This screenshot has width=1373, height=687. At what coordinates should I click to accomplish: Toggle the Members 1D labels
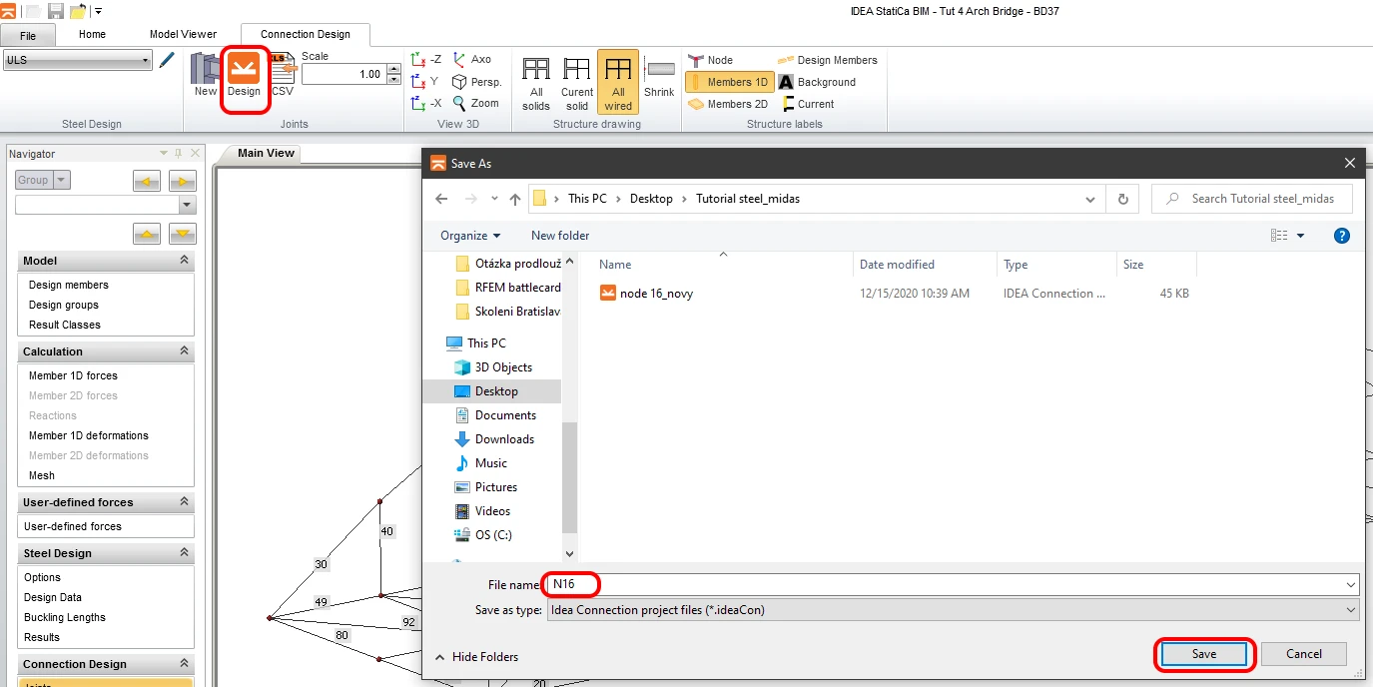pyautogui.click(x=730, y=82)
